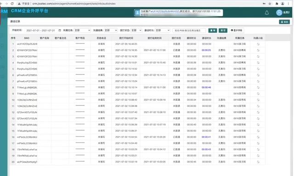This screenshot has height=176, width=294.
Task: Open the saved passwords key icon
Action: click(264, 4)
